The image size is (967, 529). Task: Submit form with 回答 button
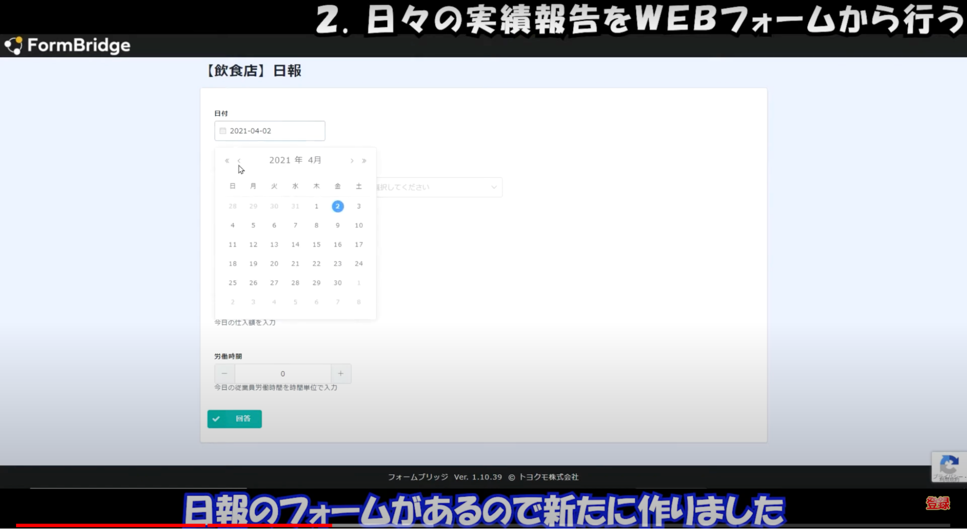point(235,419)
